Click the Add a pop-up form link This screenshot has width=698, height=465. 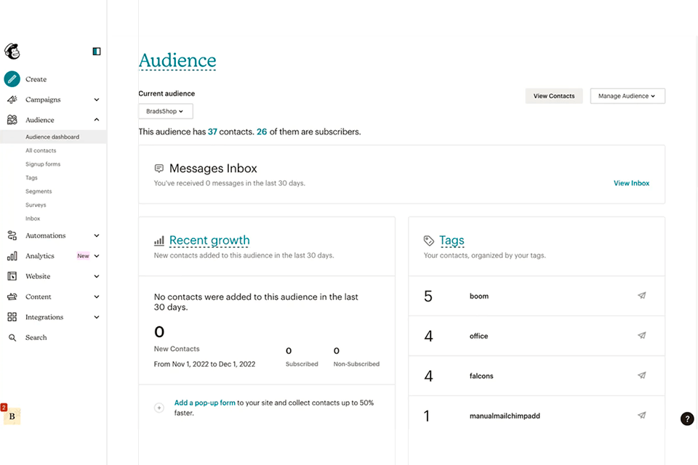coord(205,403)
